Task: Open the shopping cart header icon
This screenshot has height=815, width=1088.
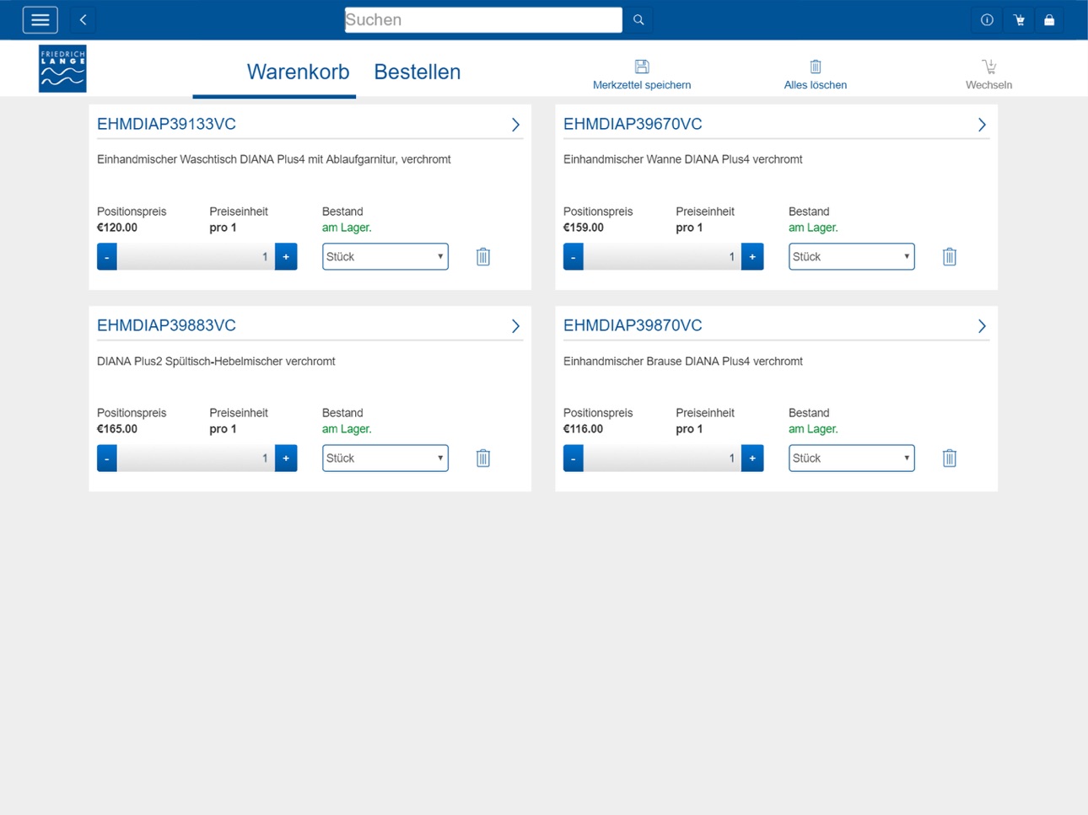Action: tap(1019, 19)
